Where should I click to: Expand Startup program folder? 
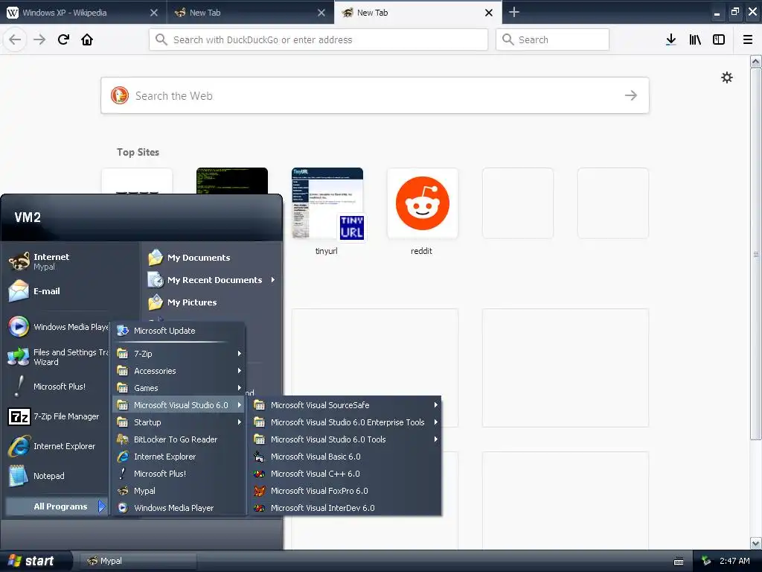point(179,422)
